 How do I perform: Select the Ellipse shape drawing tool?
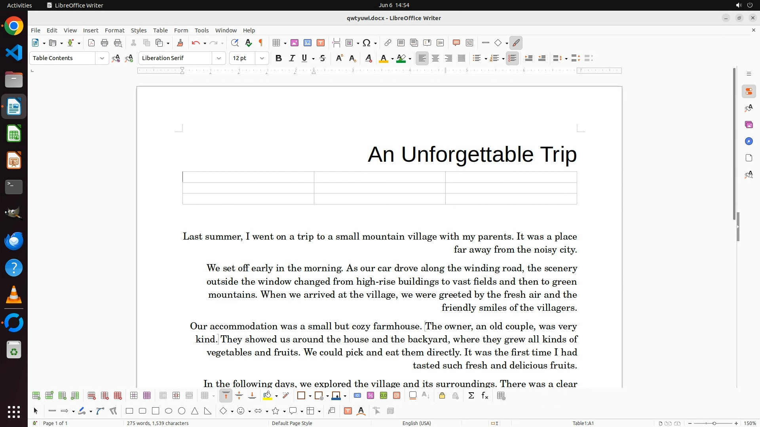(169, 411)
